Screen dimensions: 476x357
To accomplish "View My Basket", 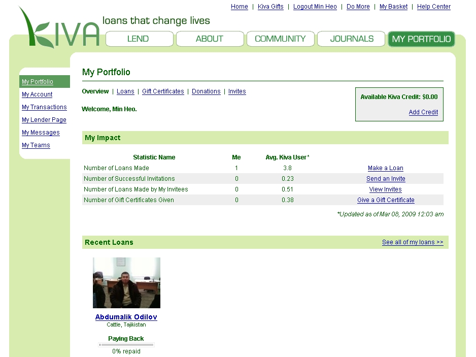I will (x=393, y=7).
